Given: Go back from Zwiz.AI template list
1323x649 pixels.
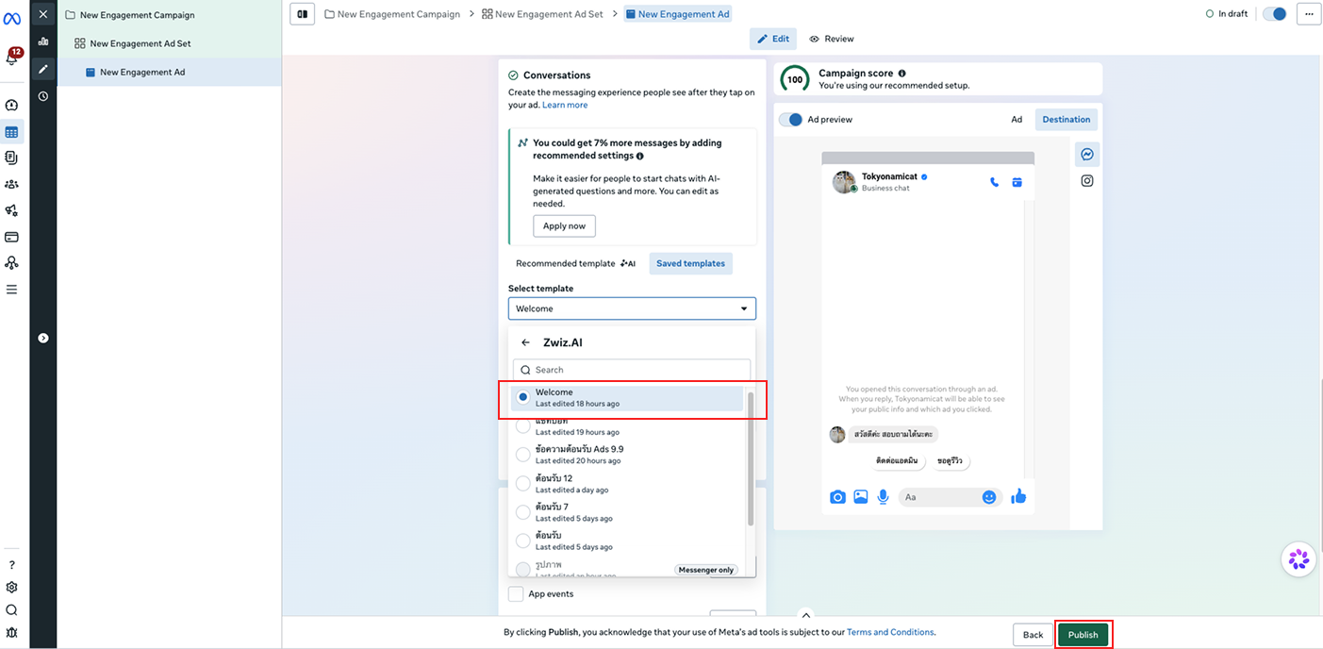Looking at the screenshot, I should pyautogui.click(x=526, y=342).
